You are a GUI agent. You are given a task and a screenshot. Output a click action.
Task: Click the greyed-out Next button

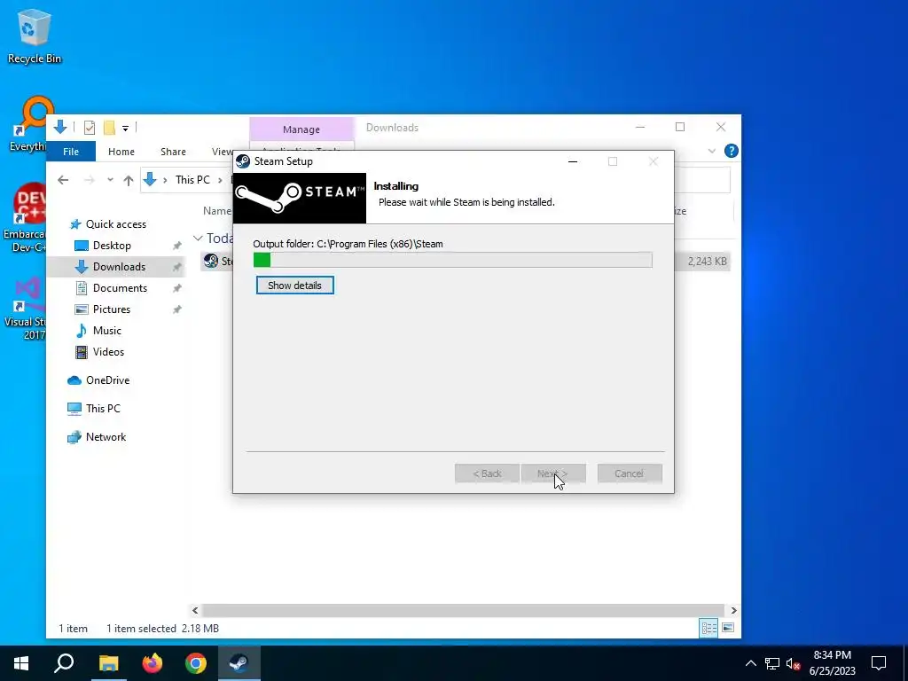click(553, 474)
